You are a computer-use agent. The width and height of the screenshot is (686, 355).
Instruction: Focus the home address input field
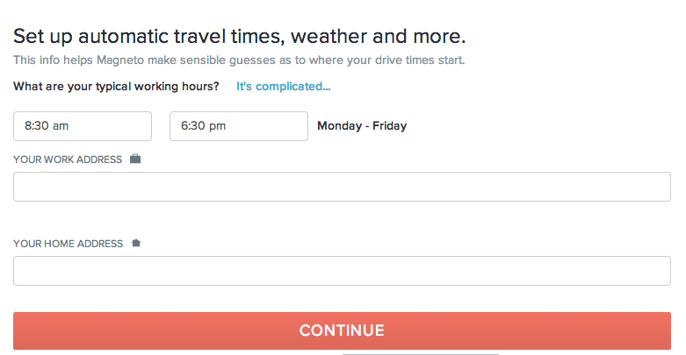click(x=342, y=271)
